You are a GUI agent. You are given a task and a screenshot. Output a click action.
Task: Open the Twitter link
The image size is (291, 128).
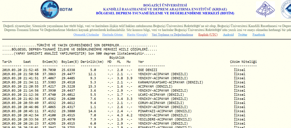coord(243,35)
